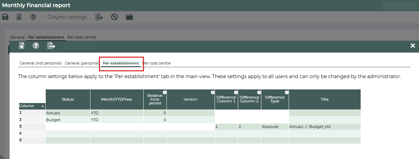419x159 pixels.
Task: Click the window layout icon in main toolbar
Action: [x=129, y=17]
